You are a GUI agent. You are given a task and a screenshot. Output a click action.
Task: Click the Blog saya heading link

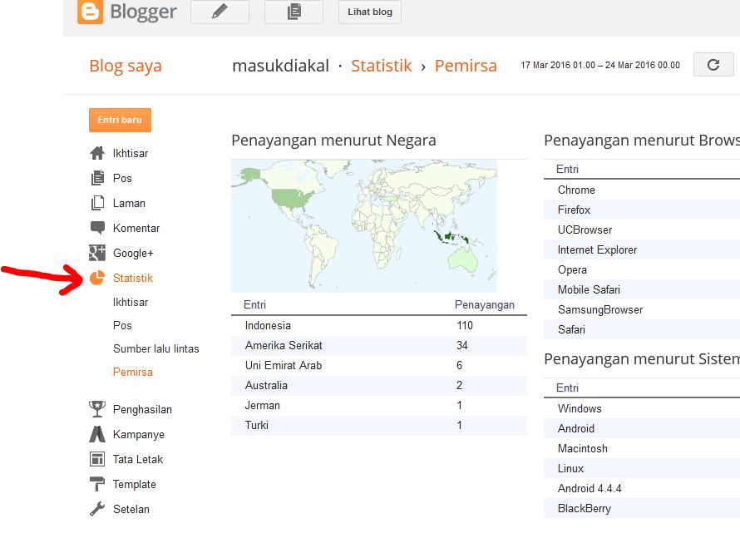pyautogui.click(x=126, y=66)
